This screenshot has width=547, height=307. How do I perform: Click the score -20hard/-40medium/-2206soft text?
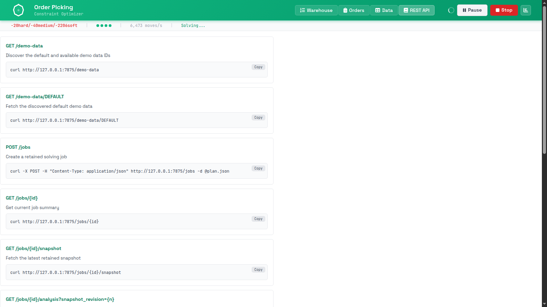tap(44, 26)
